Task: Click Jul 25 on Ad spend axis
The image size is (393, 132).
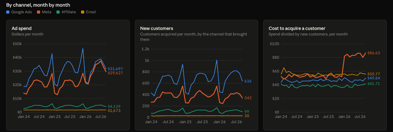Action: (x=70, y=117)
